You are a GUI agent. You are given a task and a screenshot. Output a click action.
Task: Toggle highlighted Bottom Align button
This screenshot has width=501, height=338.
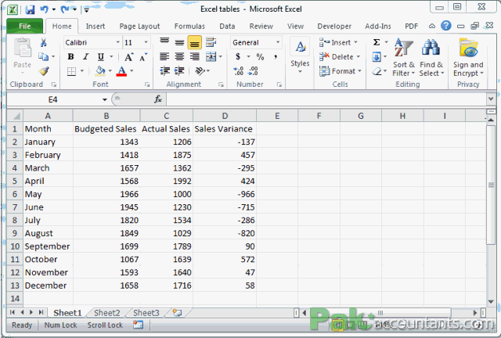194,42
